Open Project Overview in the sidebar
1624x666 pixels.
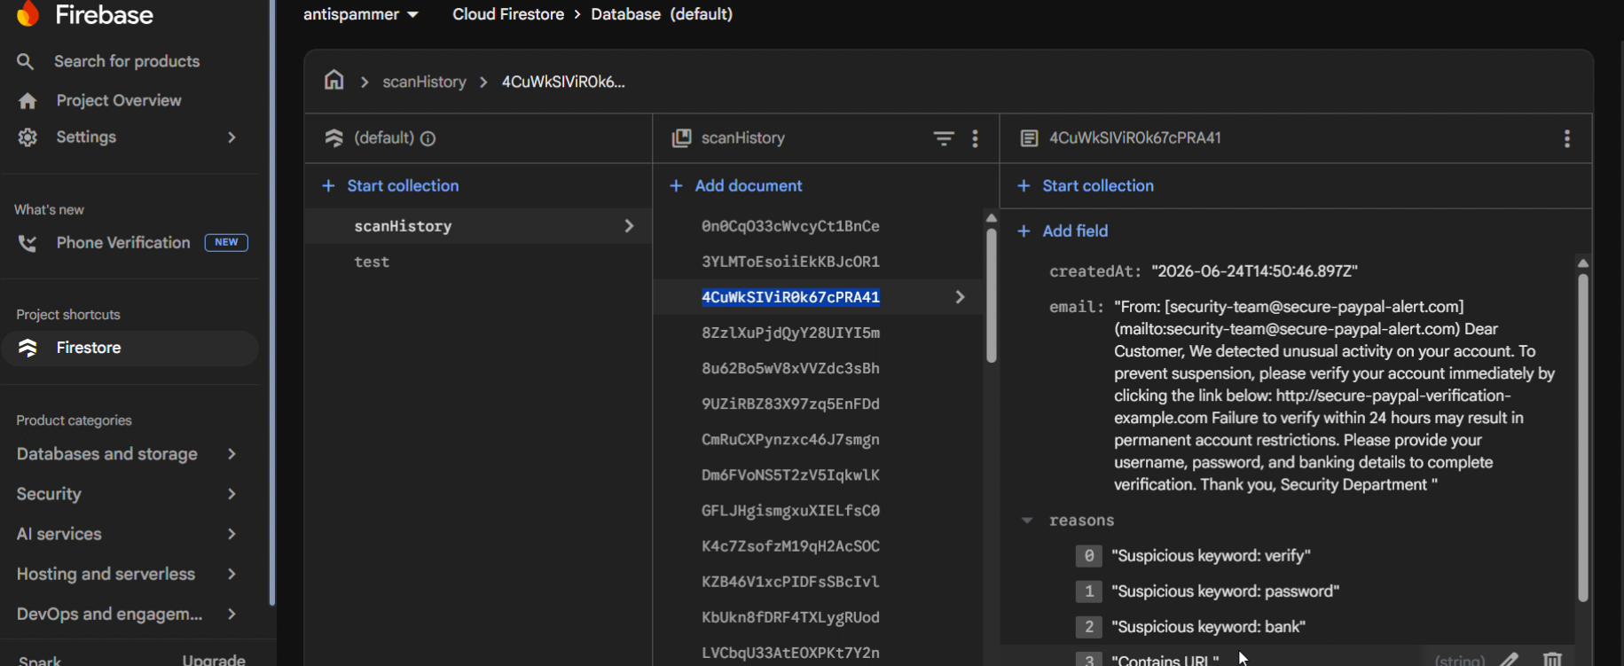[119, 101]
